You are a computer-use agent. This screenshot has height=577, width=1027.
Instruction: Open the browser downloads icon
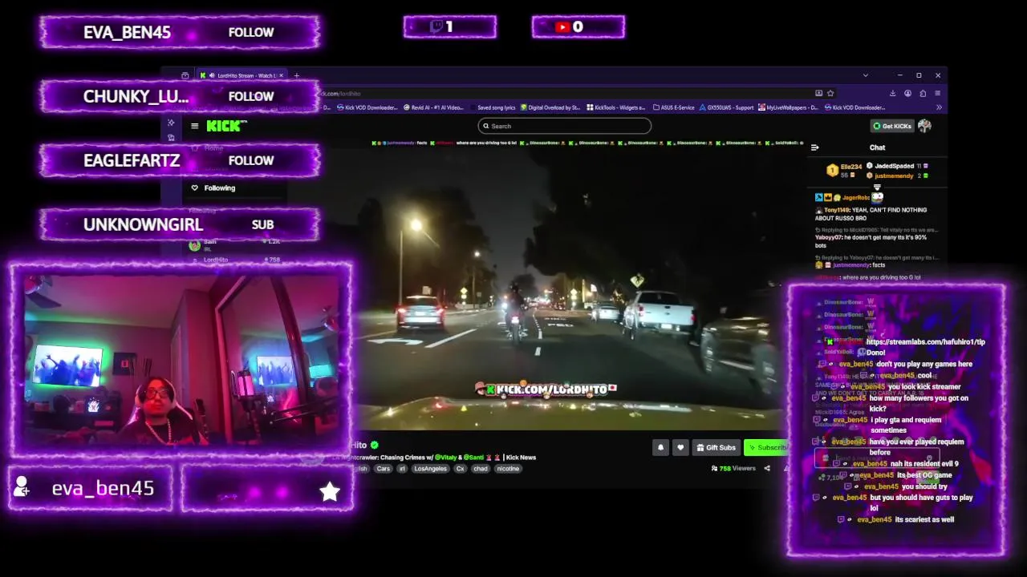tap(892, 93)
